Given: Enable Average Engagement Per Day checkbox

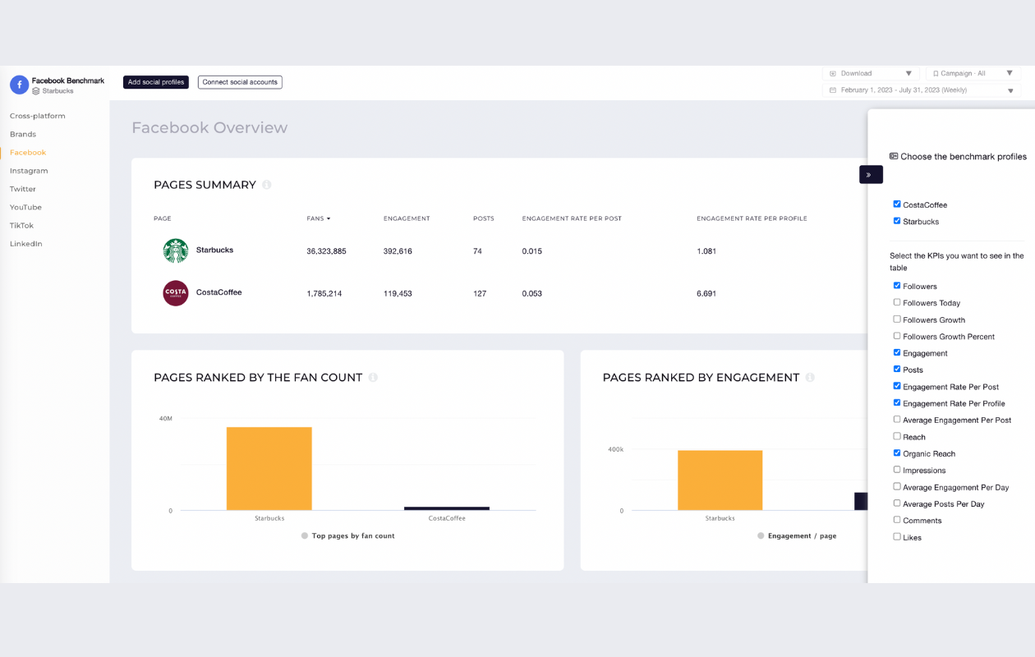Looking at the screenshot, I should (x=897, y=486).
